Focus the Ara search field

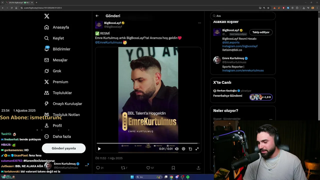tap(243, 16)
